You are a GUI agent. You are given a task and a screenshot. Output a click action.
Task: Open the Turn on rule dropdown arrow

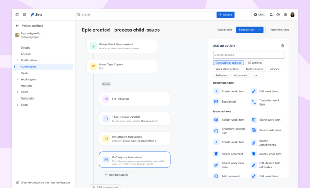click(x=260, y=30)
